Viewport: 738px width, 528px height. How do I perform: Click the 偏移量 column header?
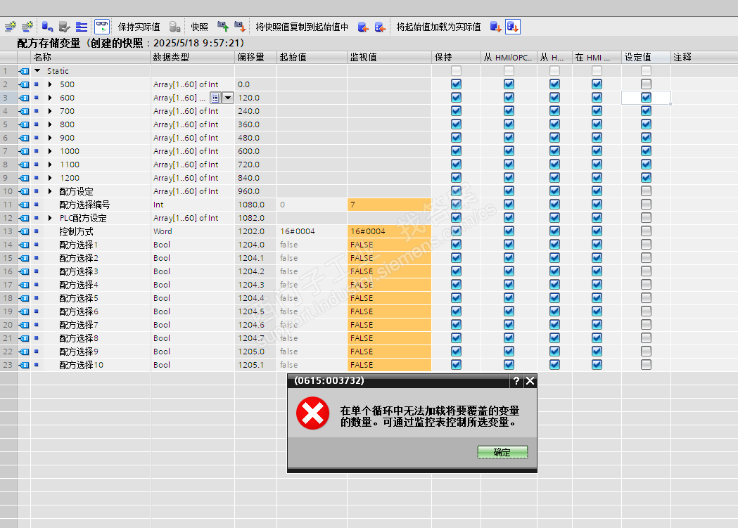pyautogui.click(x=255, y=58)
